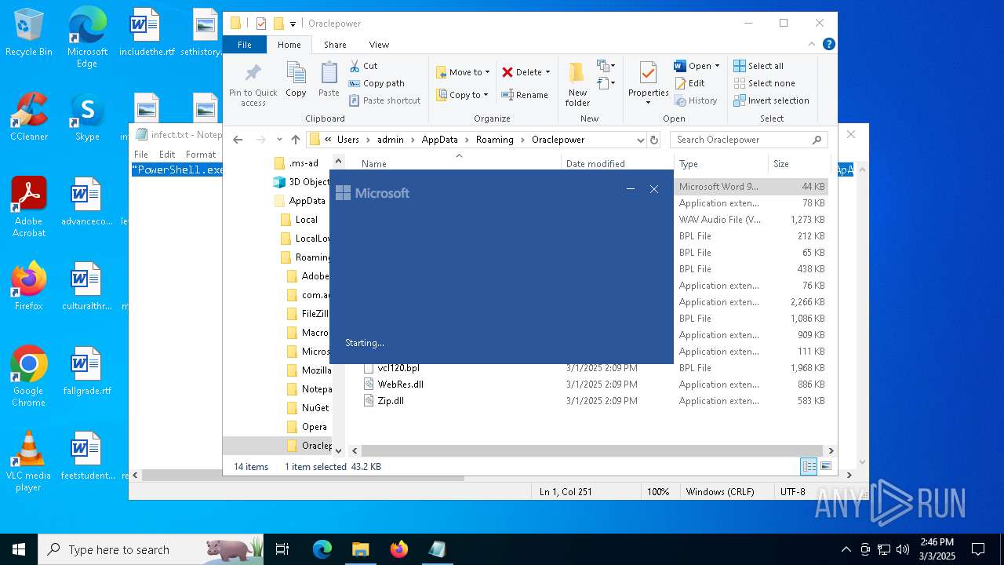Viewport: 1004px width, 565px height.
Task: Close the Microsoft splash window
Action: (x=654, y=189)
